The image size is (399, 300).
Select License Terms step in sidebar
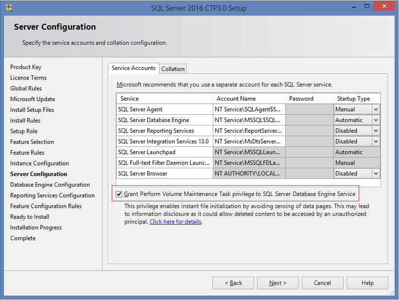(x=29, y=78)
